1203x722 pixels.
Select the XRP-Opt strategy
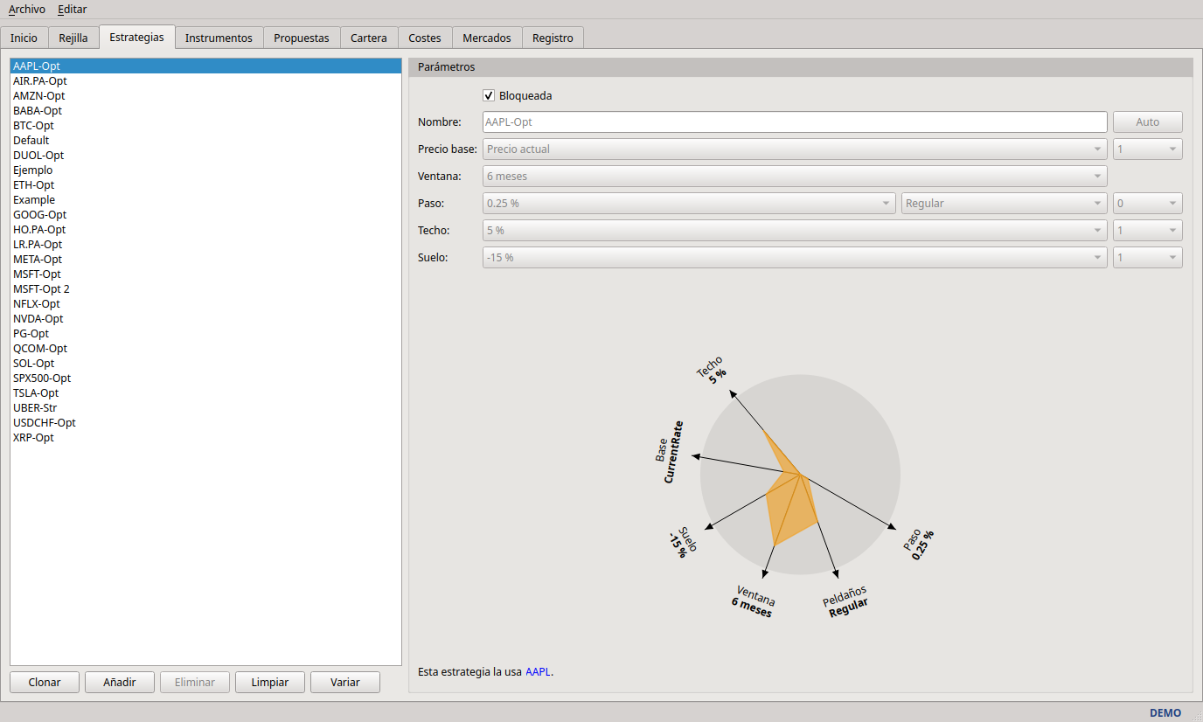pyautogui.click(x=205, y=437)
